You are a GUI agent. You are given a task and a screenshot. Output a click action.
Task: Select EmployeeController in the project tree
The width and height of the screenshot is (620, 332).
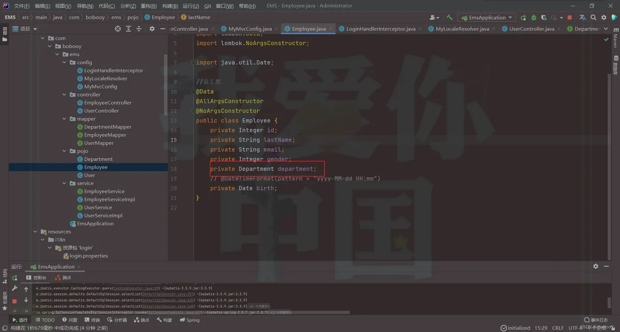(x=108, y=103)
